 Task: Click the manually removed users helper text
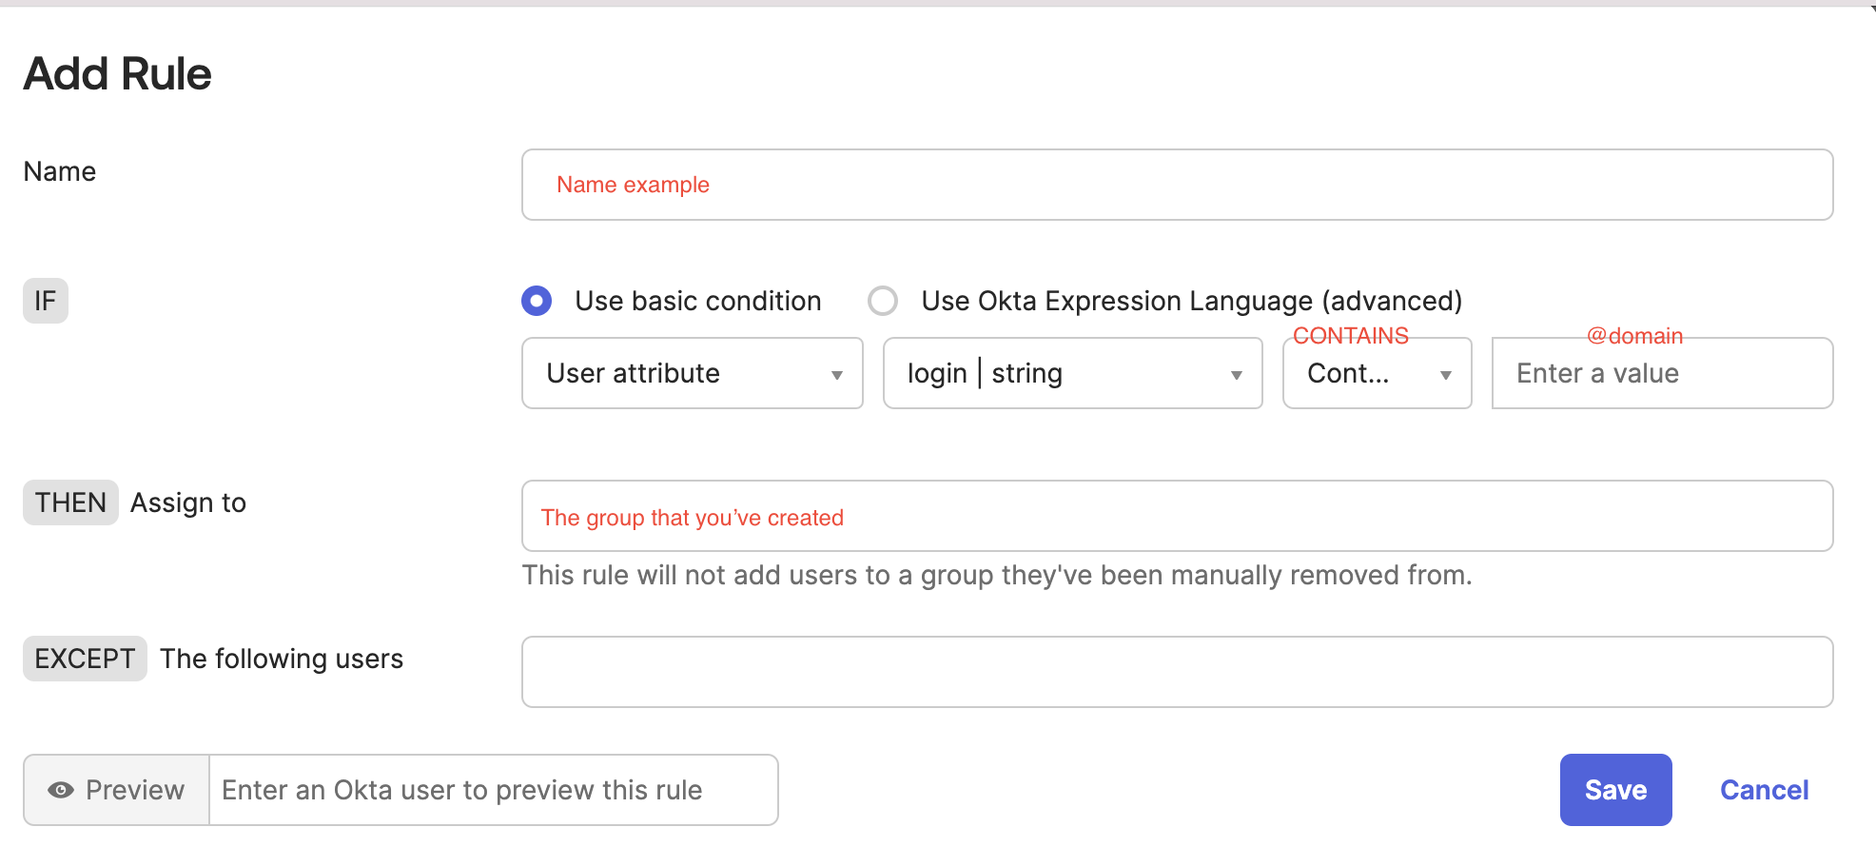click(996, 575)
